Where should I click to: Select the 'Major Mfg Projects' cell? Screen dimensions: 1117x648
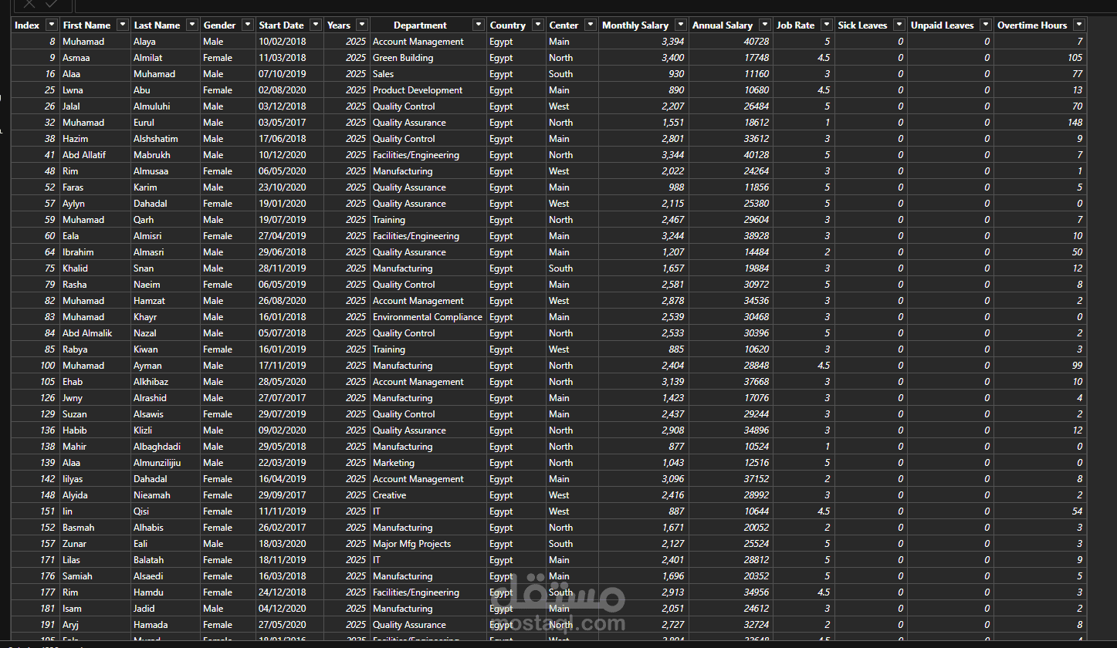(428, 544)
